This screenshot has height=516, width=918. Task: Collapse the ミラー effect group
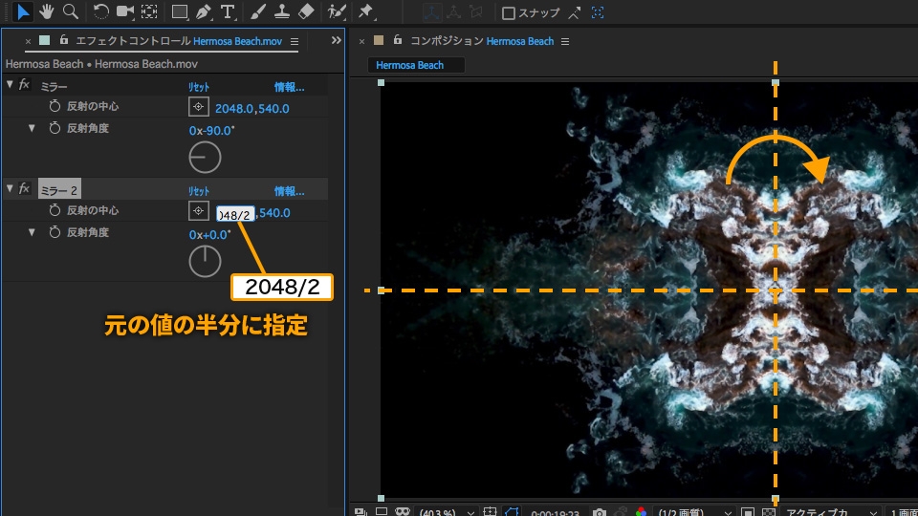point(10,85)
